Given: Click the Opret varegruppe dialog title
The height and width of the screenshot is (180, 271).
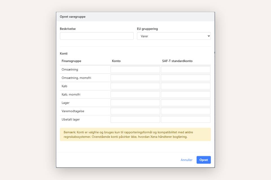Looking at the screenshot, I should click(73, 17).
